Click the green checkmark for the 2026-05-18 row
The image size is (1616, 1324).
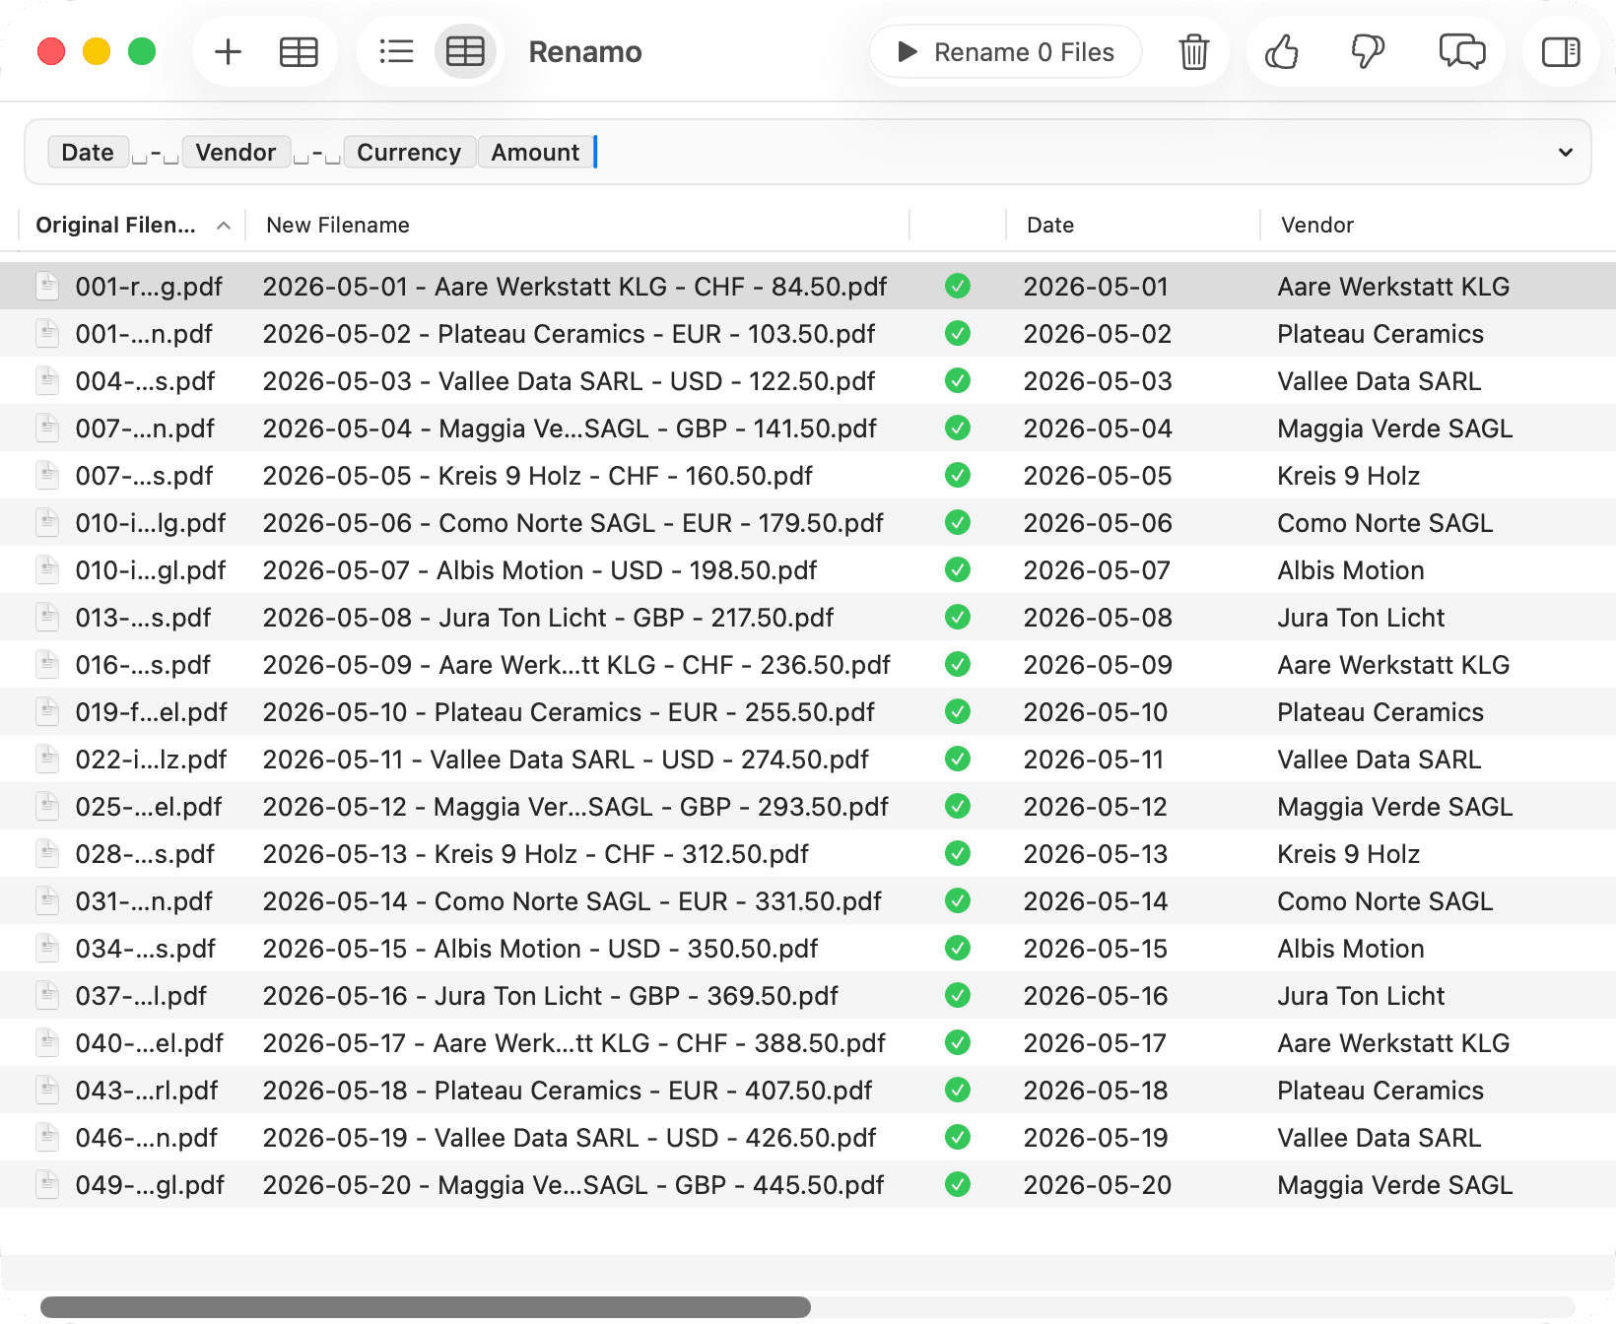coord(958,1091)
